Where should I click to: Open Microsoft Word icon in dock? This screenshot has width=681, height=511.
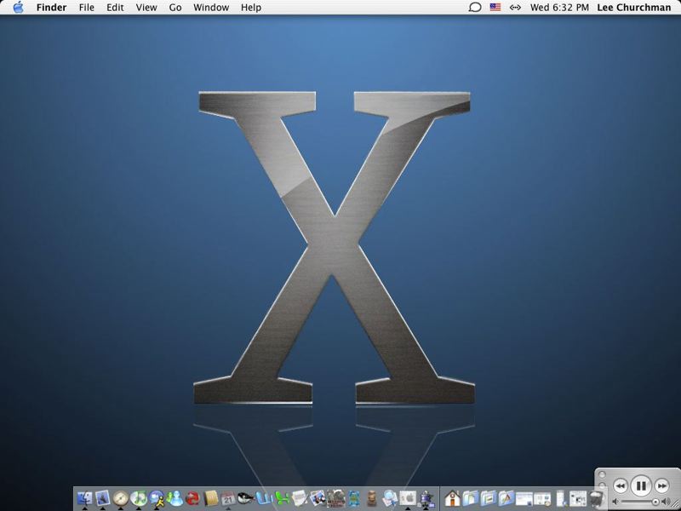tap(265, 499)
